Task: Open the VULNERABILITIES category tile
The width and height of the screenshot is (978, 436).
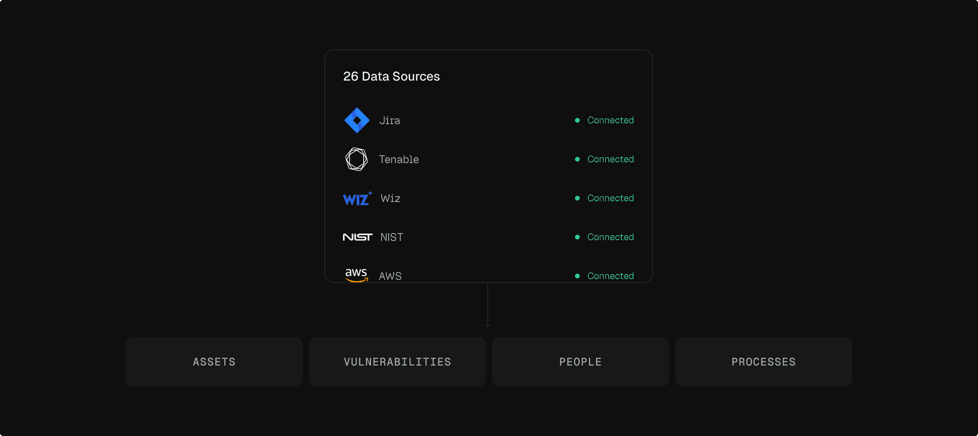Action: pyautogui.click(x=397, y=362)
